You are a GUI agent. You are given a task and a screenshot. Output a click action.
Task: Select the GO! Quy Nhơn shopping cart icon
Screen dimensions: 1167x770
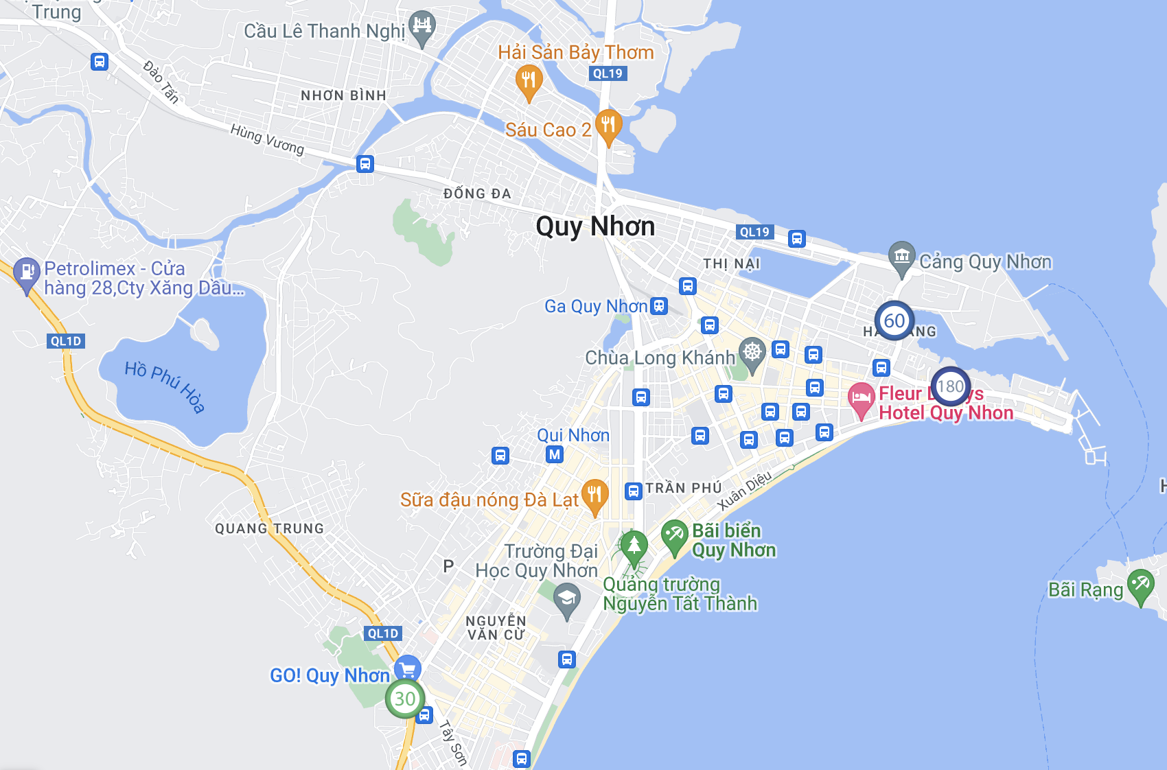point(408,669)
